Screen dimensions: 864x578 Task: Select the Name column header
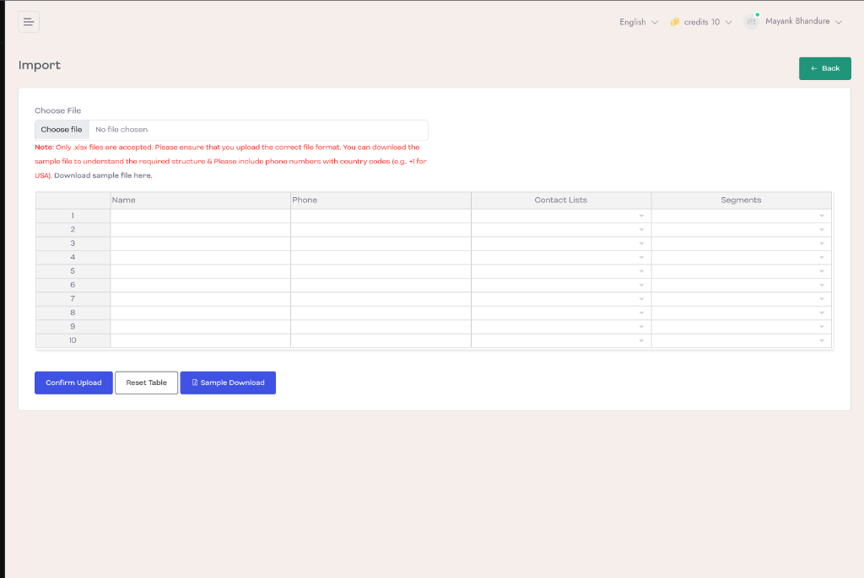coord(201,201)
